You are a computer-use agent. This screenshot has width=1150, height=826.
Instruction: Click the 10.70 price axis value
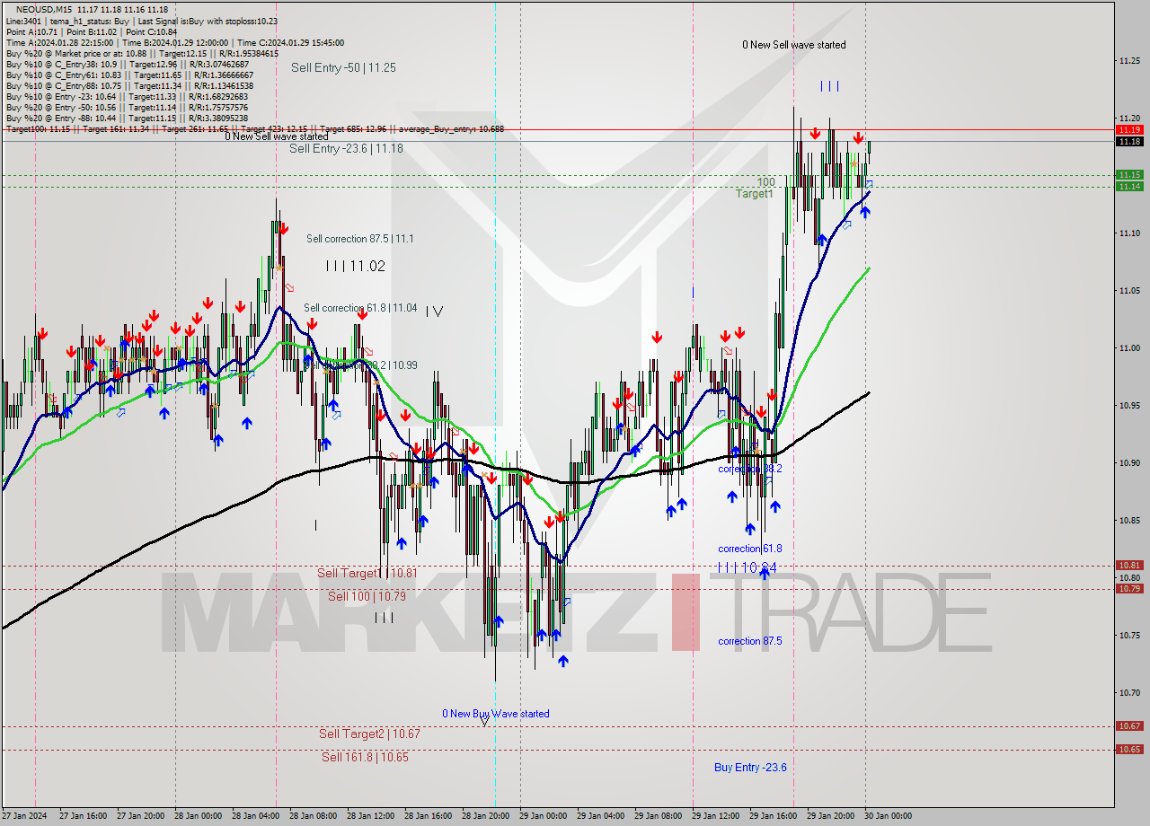click(x=1129, y=693)
